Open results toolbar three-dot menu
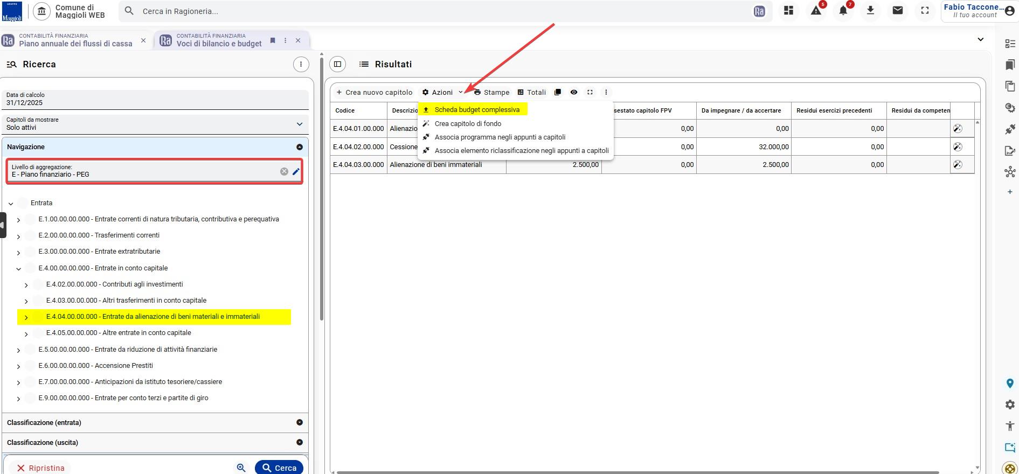The height and width of the screenshot is (474, 1019). click(x=606, y=92)
